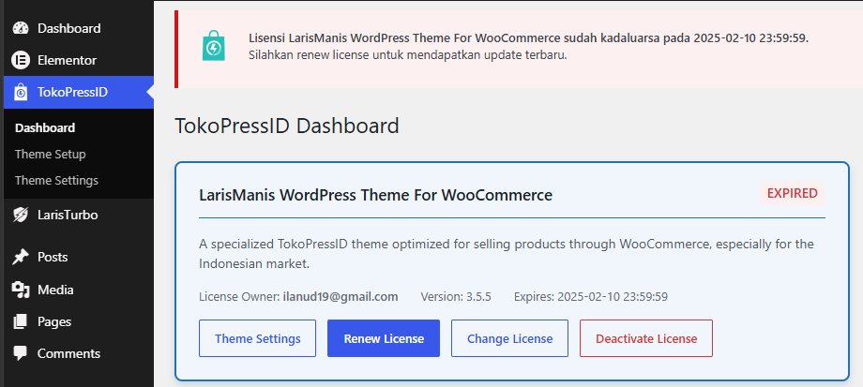Click the Comments speech bubble icon
The width and height of the screenshot is (863, 387).
point(21,353)
